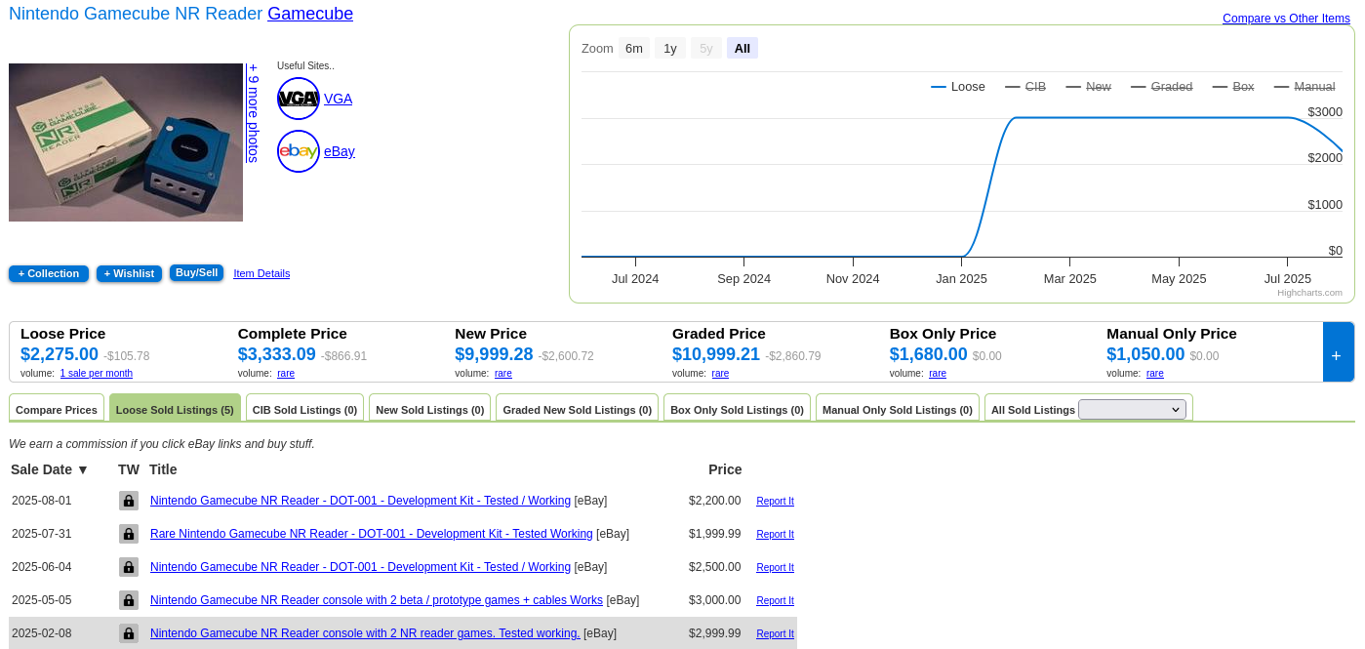The image size is (1365, 649).
Task: Click the Highcharts.com credit link
Action: [1309, 293]
